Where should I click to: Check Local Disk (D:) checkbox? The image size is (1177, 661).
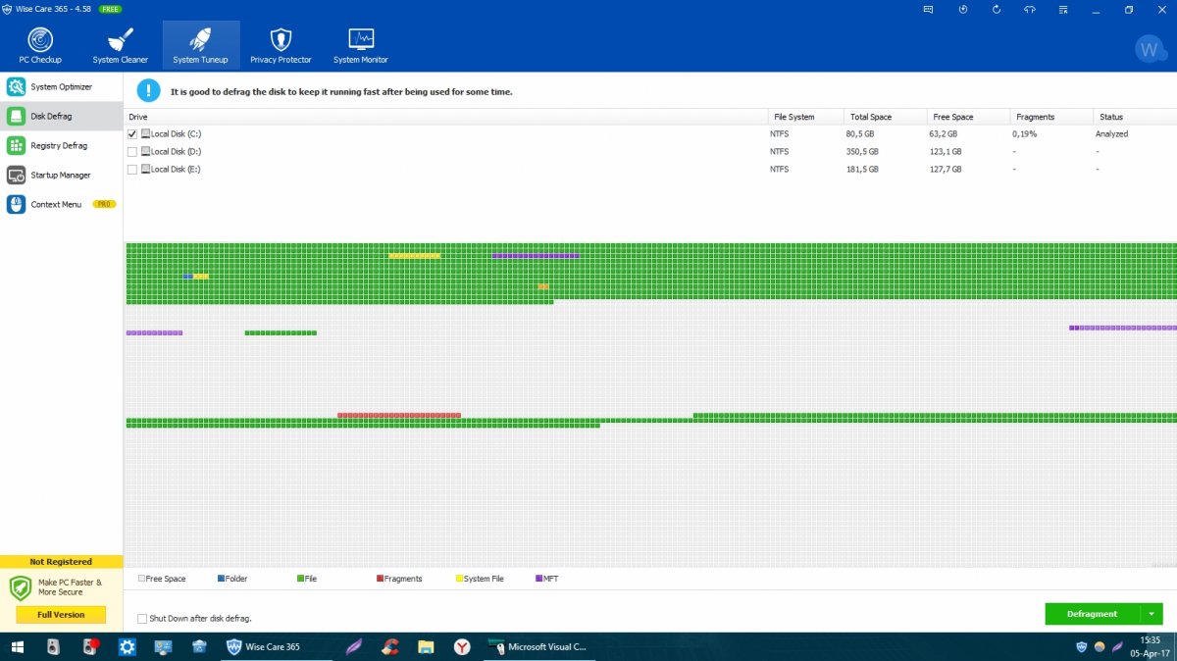(x=132, y=151)
